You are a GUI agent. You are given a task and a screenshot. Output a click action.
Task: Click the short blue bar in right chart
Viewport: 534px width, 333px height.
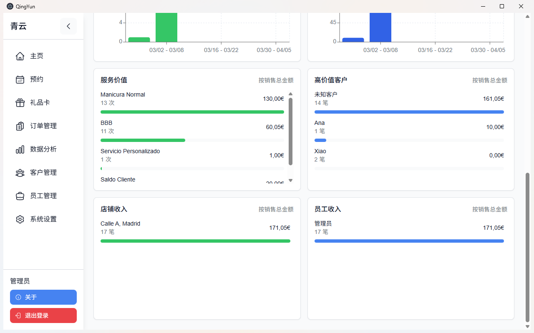(353, 40)
